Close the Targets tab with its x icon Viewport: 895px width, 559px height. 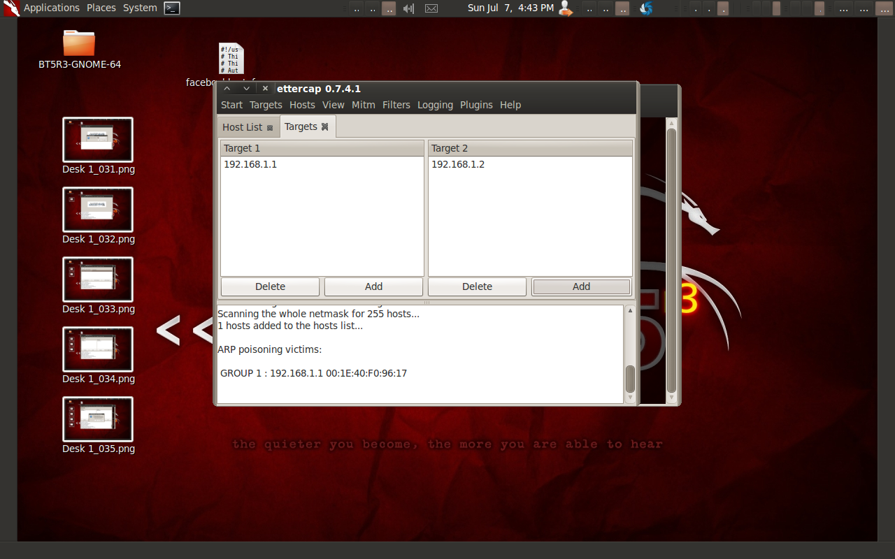coord(324,126)
